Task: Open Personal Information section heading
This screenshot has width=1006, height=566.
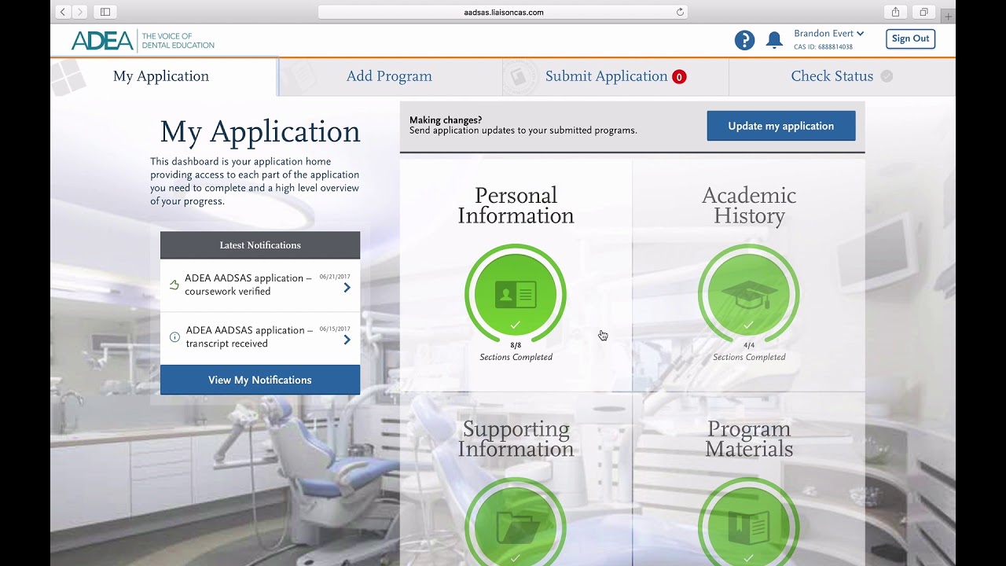Action: pyautogui.click(x=516, y=205)
